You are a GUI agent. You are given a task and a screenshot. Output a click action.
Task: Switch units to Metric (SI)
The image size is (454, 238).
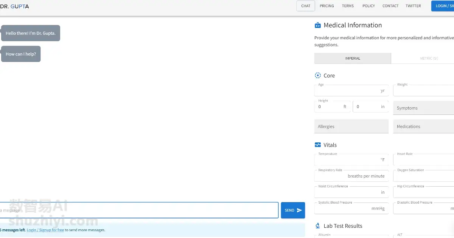(x=423, y=59)
